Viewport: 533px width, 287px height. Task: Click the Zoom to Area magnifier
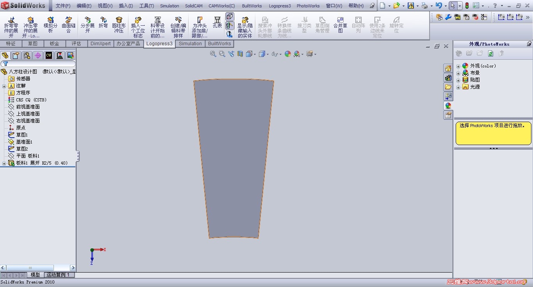coord(222,54)
